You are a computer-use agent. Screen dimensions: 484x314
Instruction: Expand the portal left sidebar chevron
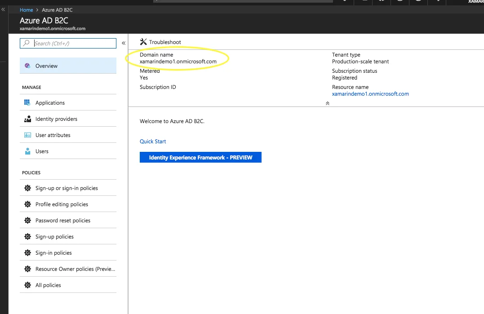pyautogui.click(x=3, y=9)
